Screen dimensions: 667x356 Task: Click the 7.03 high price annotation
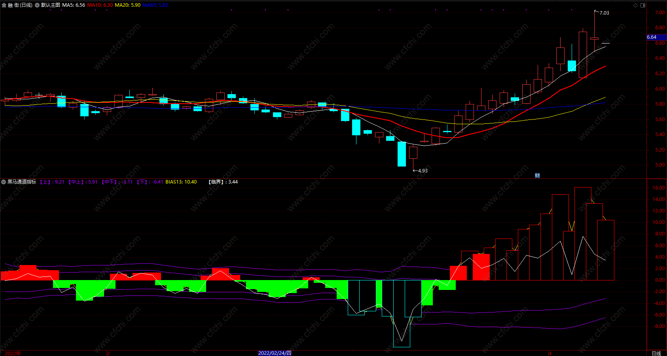point(604,13)
